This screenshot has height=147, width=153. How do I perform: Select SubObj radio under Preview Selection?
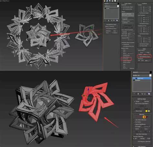coord(139,139)
